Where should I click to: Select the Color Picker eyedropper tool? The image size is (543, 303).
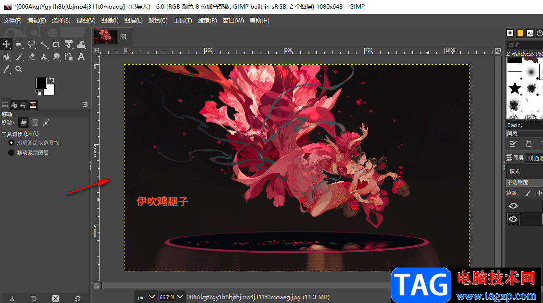click(x=6, y=69)
